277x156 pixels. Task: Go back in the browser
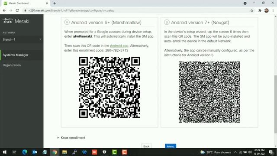click(x=4, y=10)
